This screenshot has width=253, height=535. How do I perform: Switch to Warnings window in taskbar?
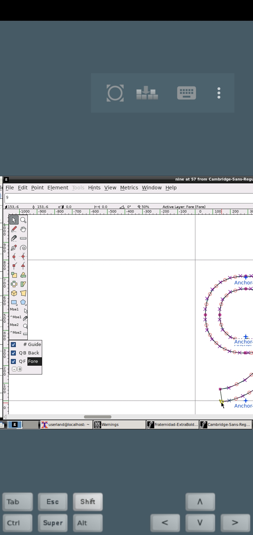119,425
